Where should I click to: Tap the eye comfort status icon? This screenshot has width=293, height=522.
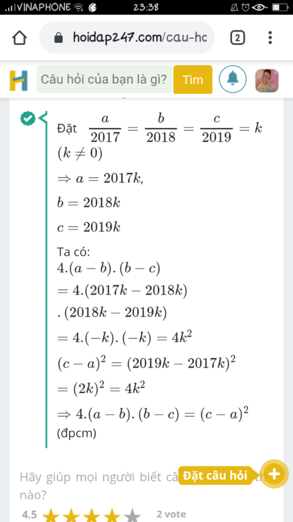(x=259, y=7)
